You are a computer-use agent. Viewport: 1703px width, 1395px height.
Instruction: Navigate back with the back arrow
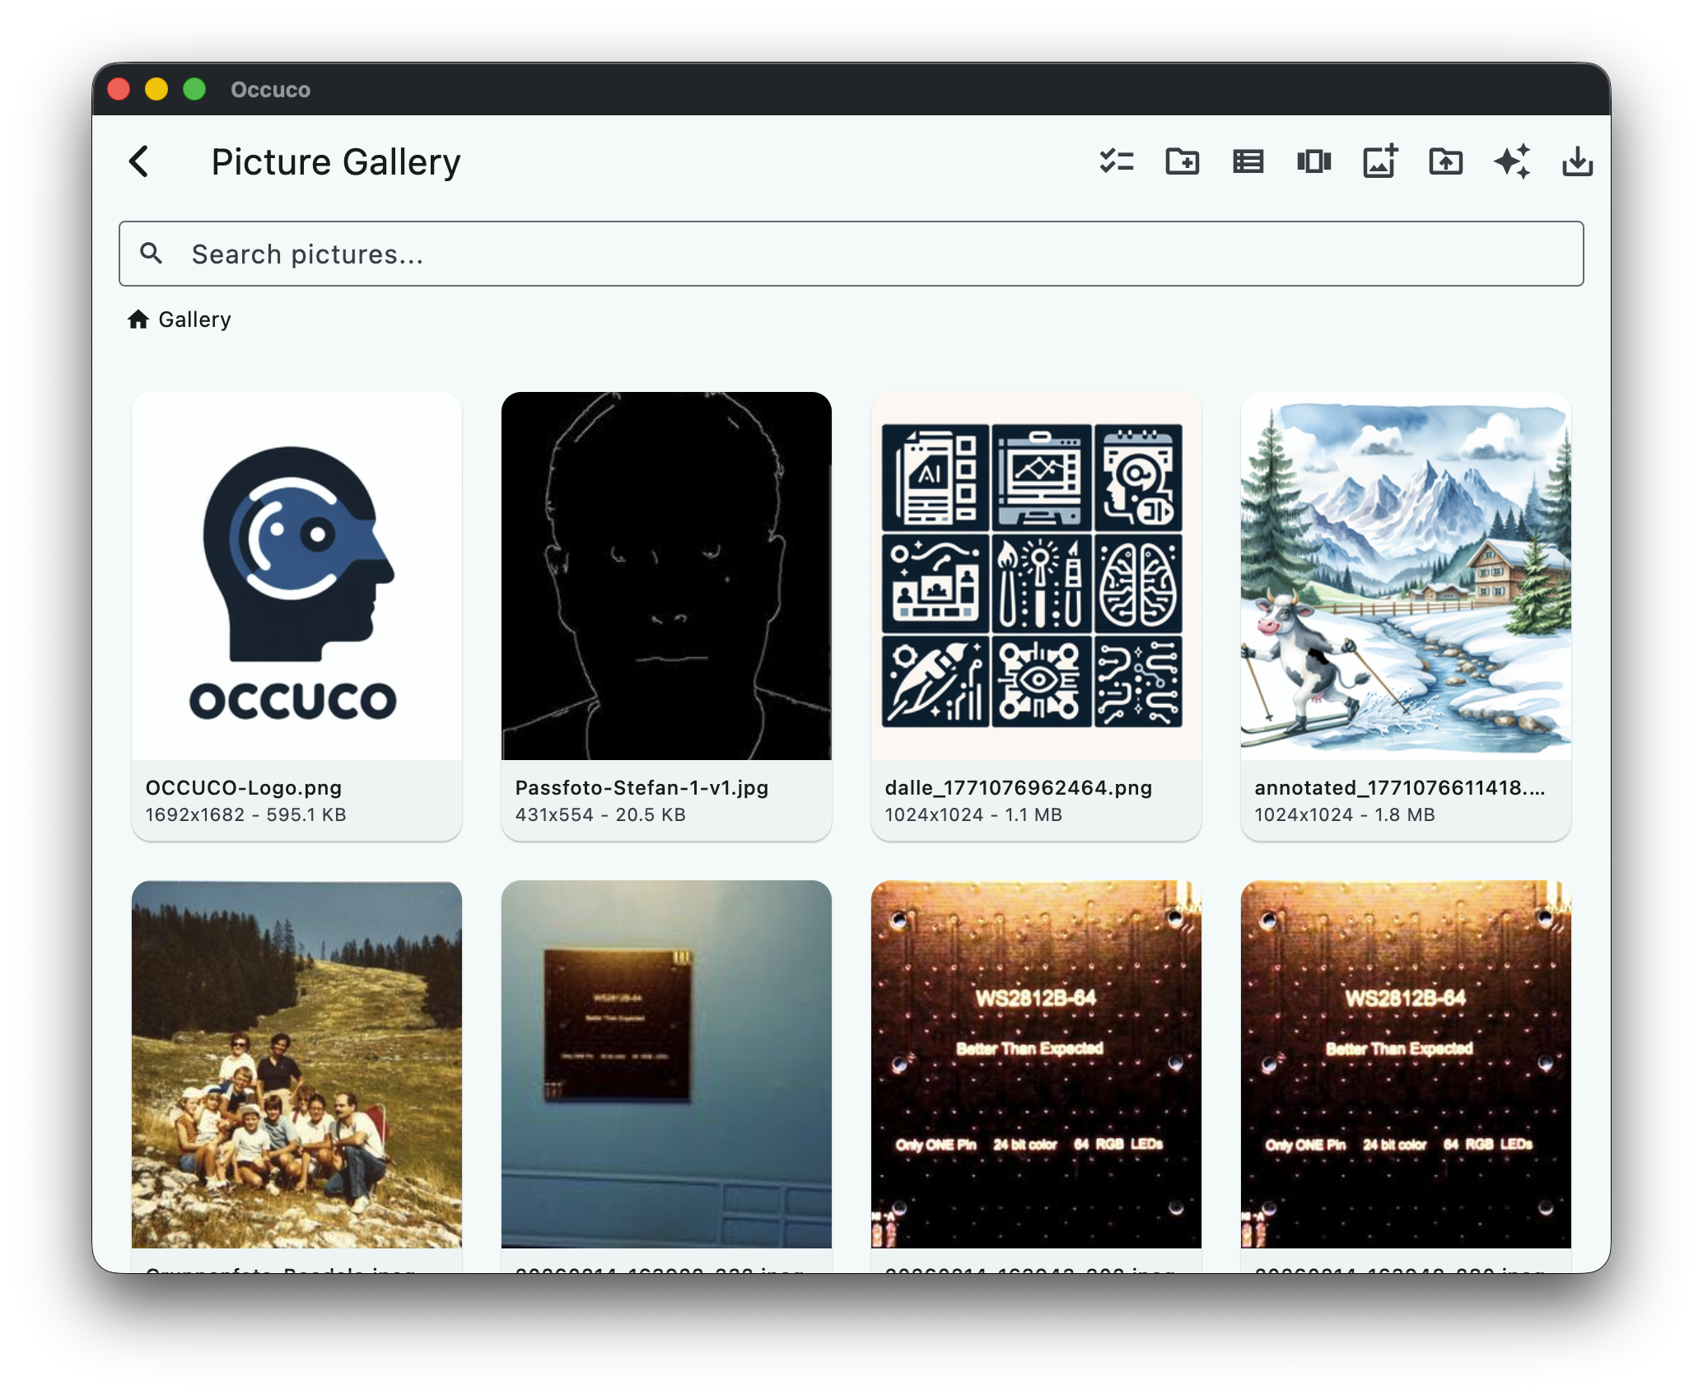pos(139,161)
